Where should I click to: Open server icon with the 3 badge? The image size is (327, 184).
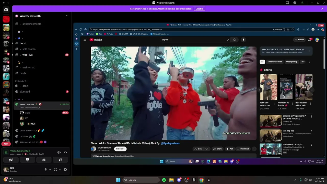point(6,52)
